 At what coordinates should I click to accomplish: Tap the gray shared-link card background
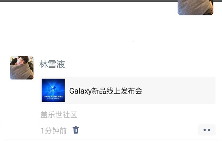point(127,90)
